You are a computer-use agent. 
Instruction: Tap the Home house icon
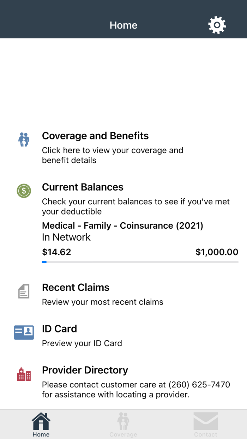pyautogui.click(x=41, y=421)
